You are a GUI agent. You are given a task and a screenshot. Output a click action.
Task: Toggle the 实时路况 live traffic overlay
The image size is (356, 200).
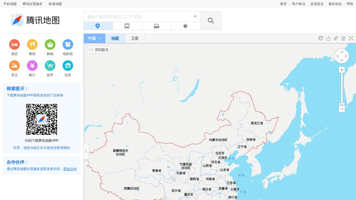coord(98,49)
